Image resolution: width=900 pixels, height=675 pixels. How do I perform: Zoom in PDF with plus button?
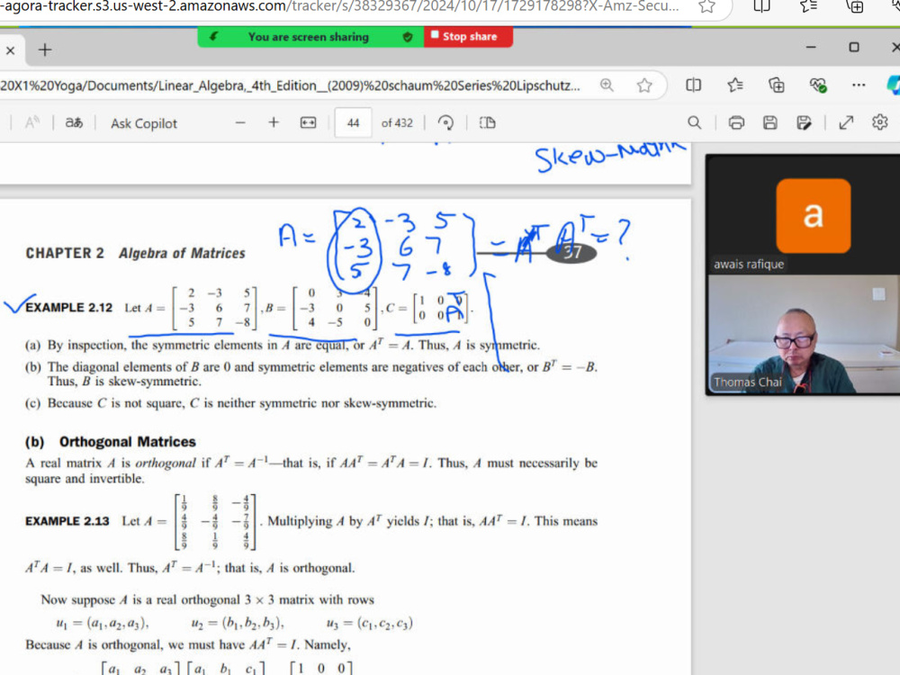click(x=274, y=122)
